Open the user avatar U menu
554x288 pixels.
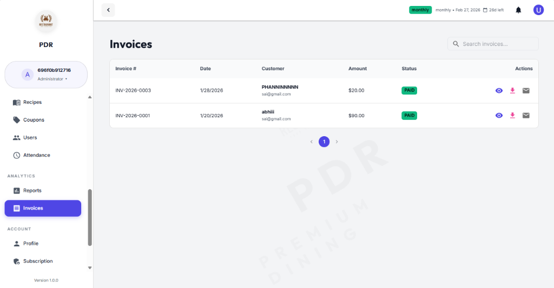pyautogui.click(x=538, y=10)
